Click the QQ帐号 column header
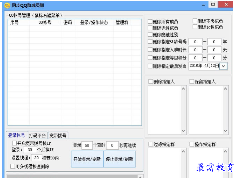The image size is (237, 178). (45, 22)
